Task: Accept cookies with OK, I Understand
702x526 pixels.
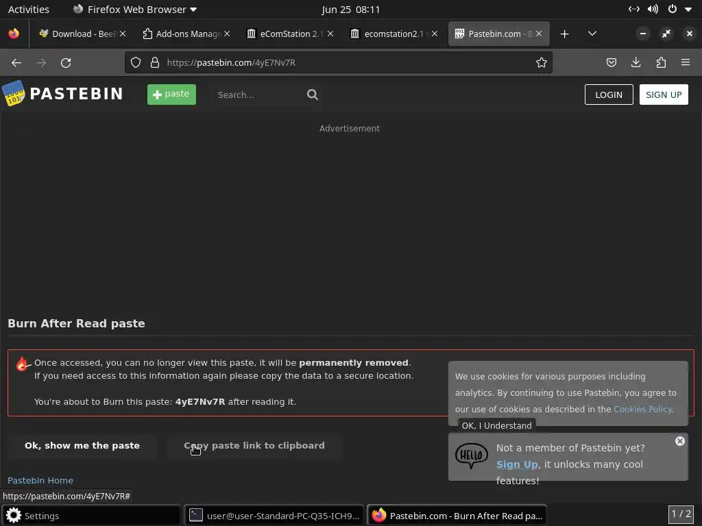Action: coord(496,425)
